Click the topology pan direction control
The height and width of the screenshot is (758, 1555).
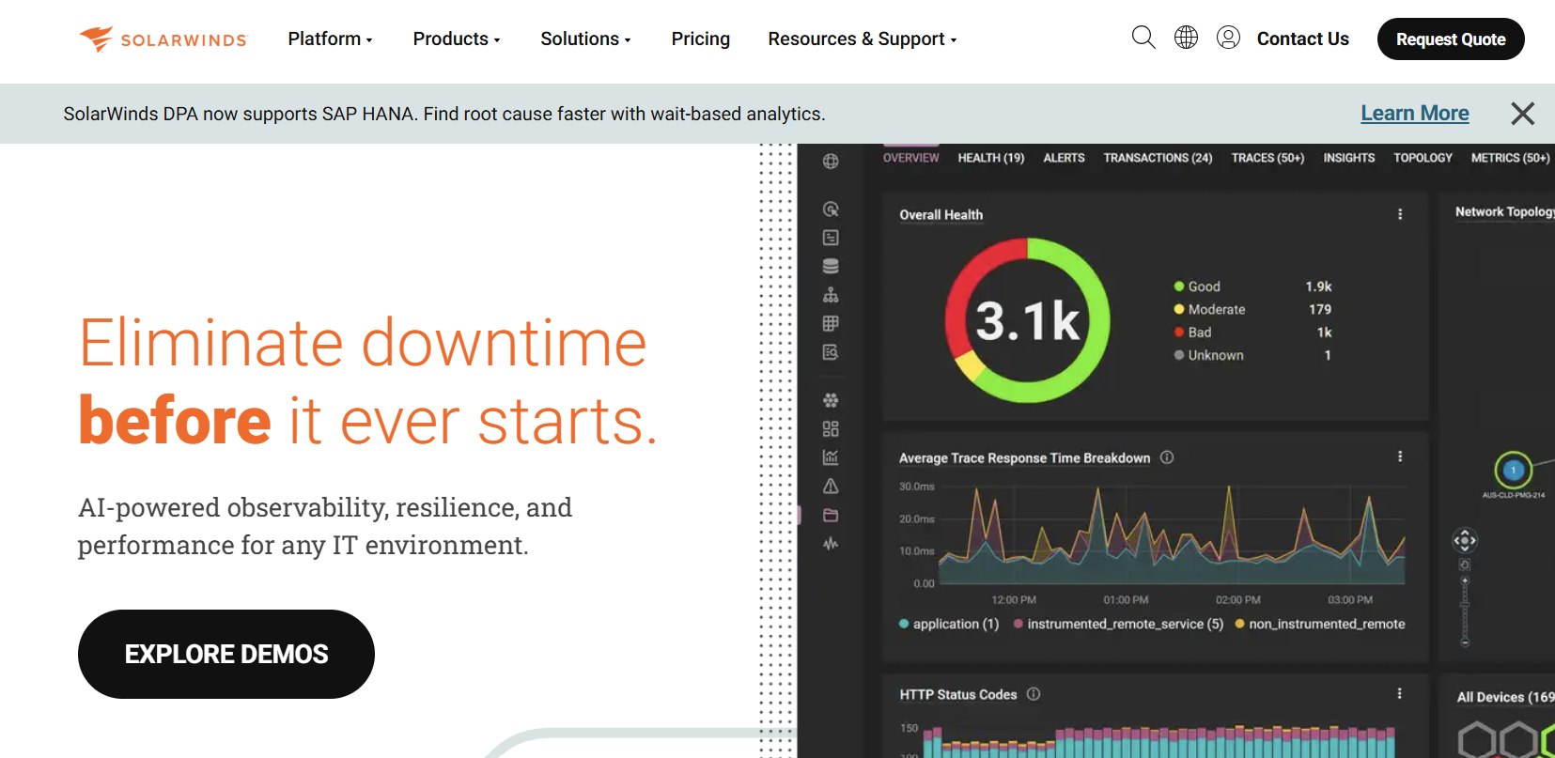tap(1465, 540)
